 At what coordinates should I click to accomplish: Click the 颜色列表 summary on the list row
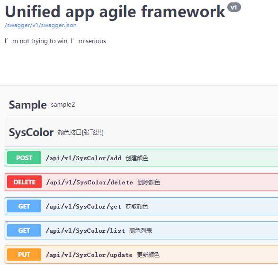click(140, 230)
